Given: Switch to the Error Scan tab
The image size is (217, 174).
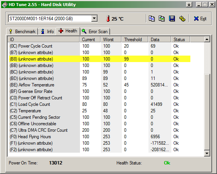Looking at the screenshot, I should 95,32.
